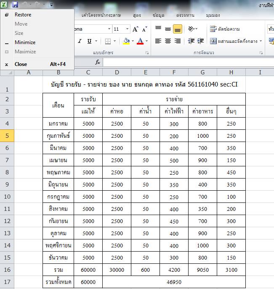This screenshot has height=289, width=274.
Task: Click inside the formula bar
Action: 188,62
